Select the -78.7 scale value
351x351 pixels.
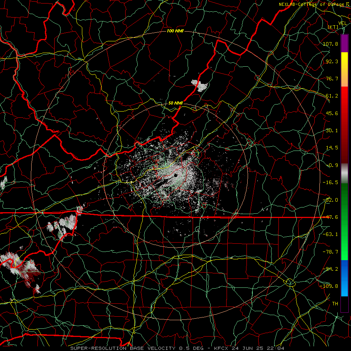pyautogui.click(x=330, y=252)
